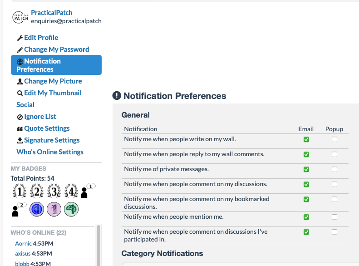Viewport: 359px width, 266px height.
Task: Uncheck Email for people mention me
Action: click(x=306, y=217)
